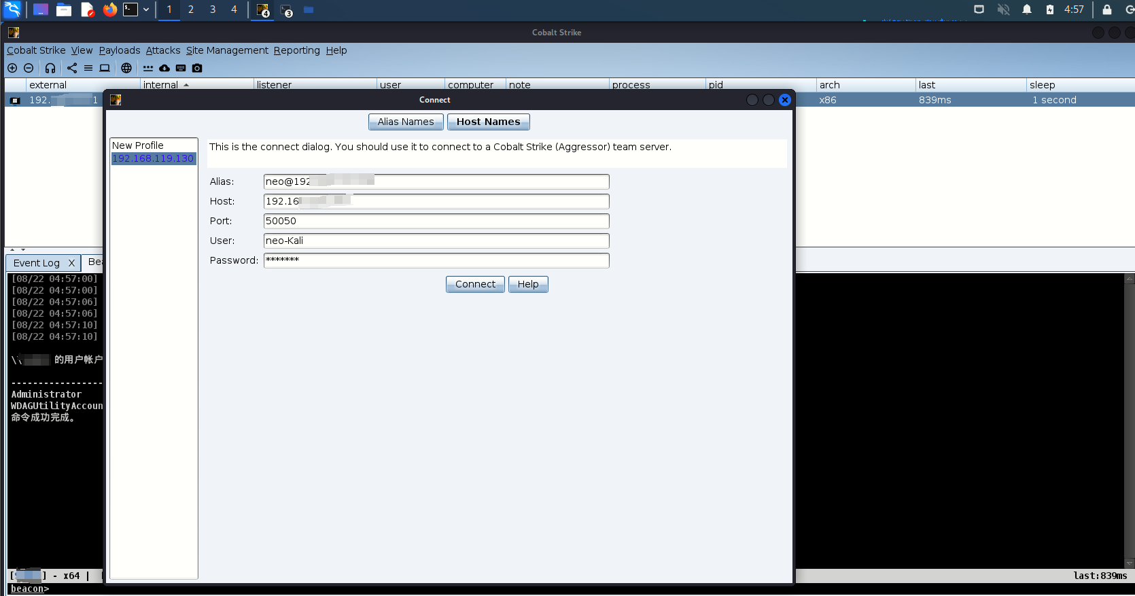Switch to session table view icon
The image size is (1135, 596).
(x=88, y=68)
